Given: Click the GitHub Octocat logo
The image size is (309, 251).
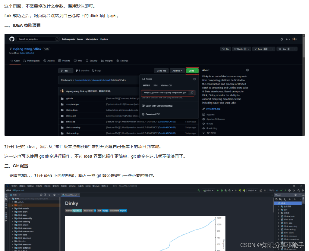Looking at the screenshot, I should point(12,39).
